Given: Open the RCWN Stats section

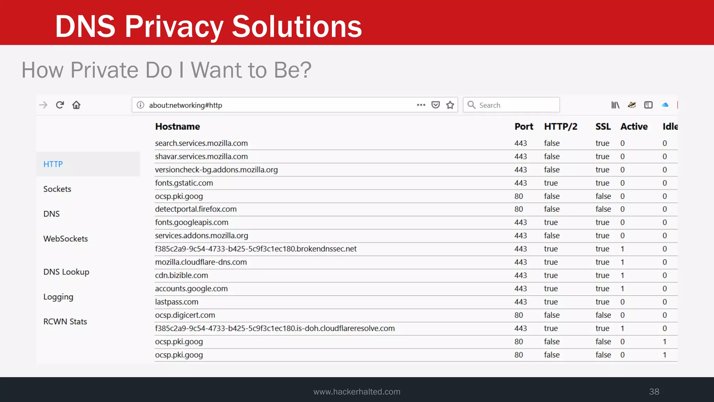Looking at the screenshot, I should [x=65, y=322].
